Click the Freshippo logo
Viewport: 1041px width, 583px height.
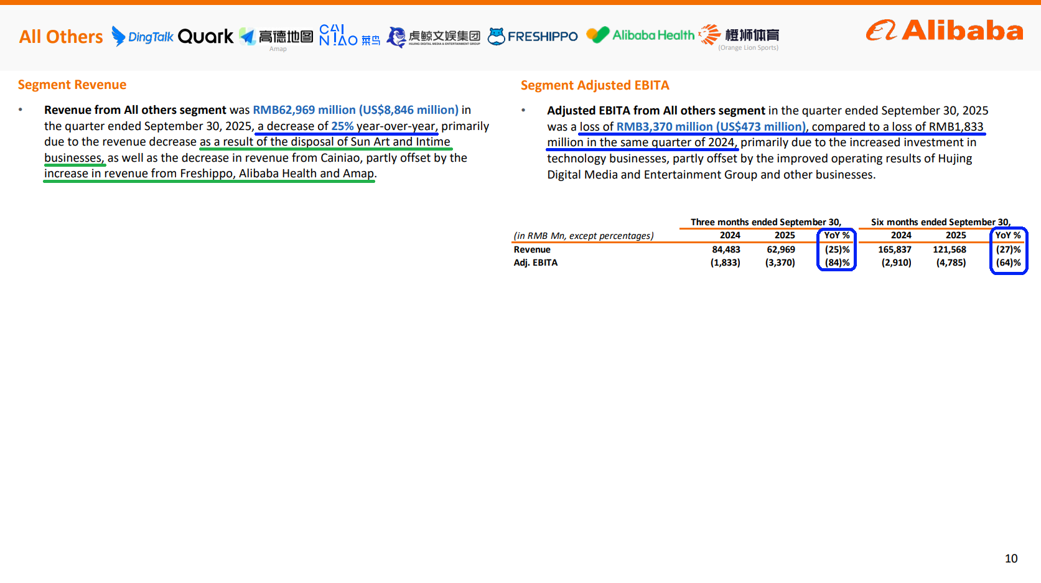click(x=533, y=37)
